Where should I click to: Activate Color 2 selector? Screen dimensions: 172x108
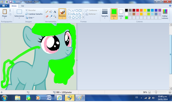121,14
